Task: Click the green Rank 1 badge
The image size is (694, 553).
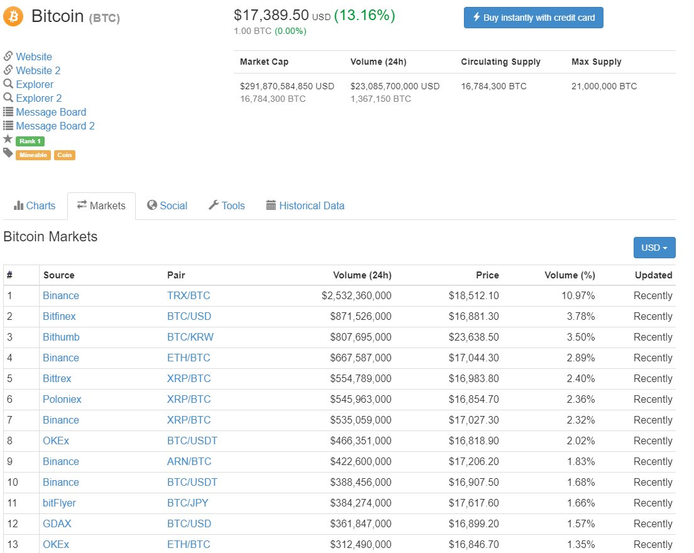Action: [30, 141]
